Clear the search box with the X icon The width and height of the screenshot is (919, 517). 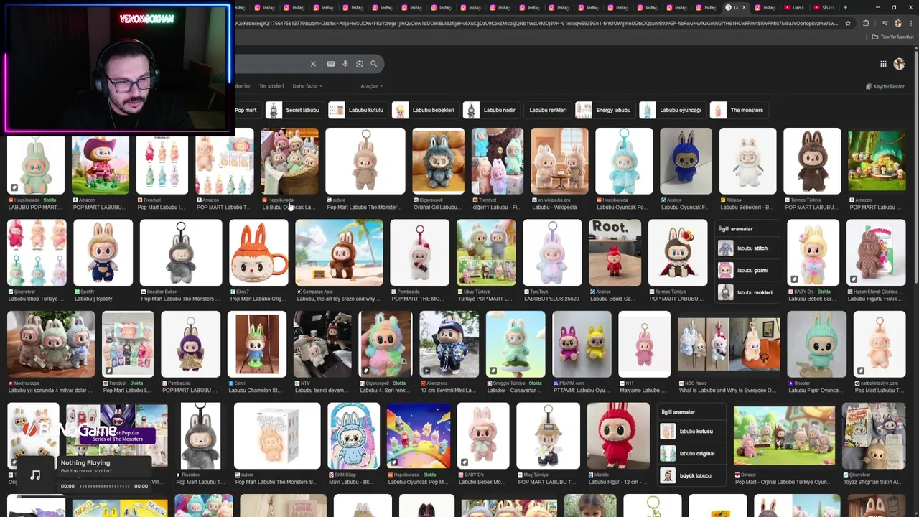(313, 64)
